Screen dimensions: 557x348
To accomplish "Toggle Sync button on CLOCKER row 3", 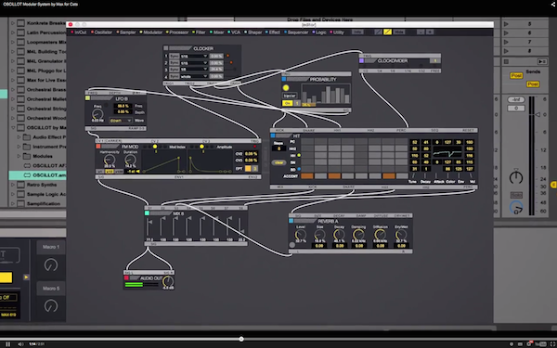I will pos(175,70).
